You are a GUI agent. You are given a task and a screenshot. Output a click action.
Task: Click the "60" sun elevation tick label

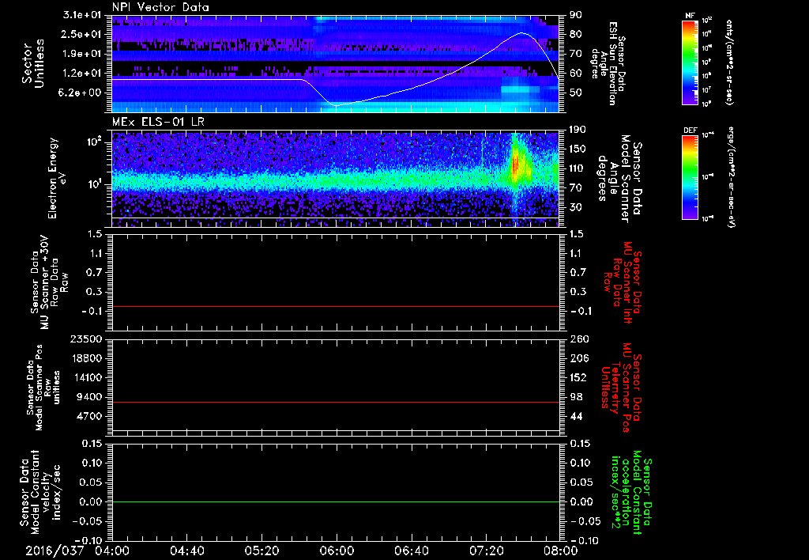[576, 74]
